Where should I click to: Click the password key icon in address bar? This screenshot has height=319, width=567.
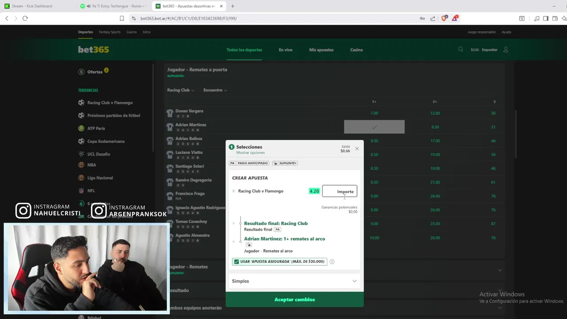pyautogui.click(x=422, y=18)
